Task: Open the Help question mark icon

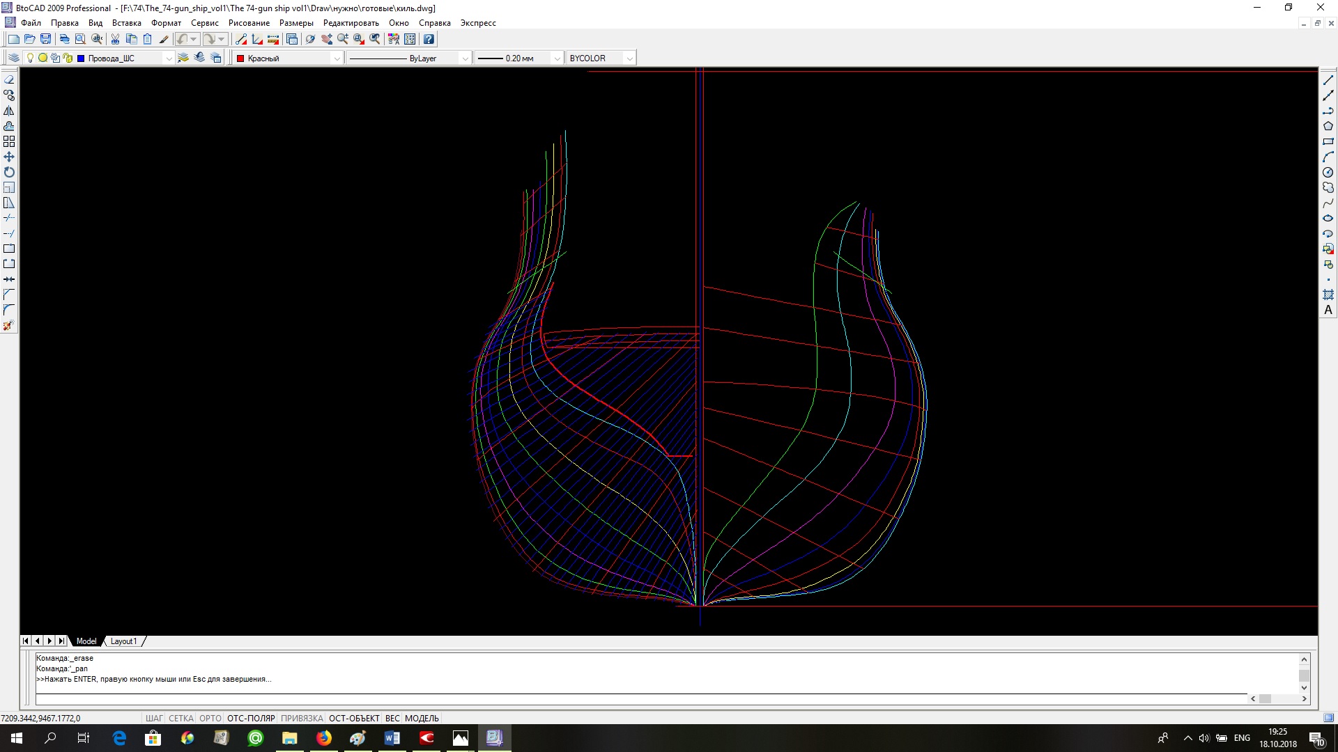Action: click(x=429, y=39)
